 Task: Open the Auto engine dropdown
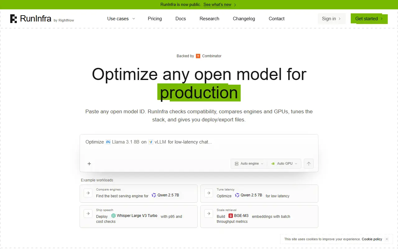[x=249, y=164]
